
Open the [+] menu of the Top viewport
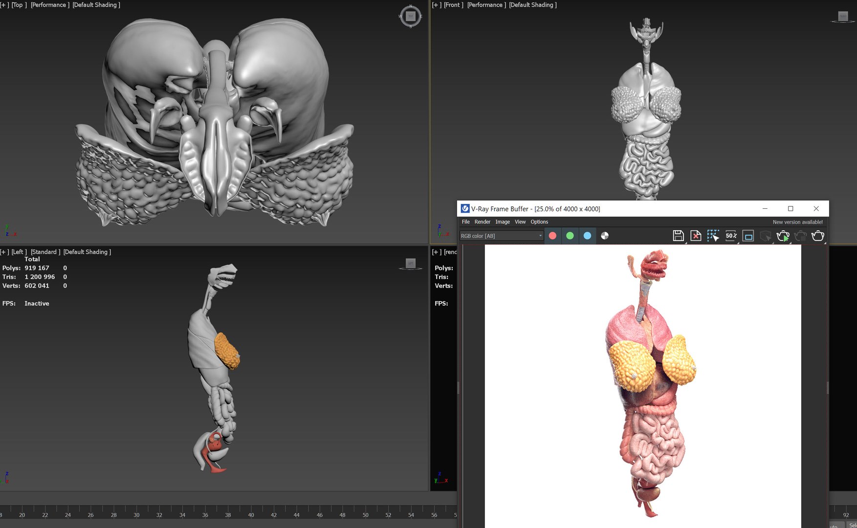coord(4,5)
